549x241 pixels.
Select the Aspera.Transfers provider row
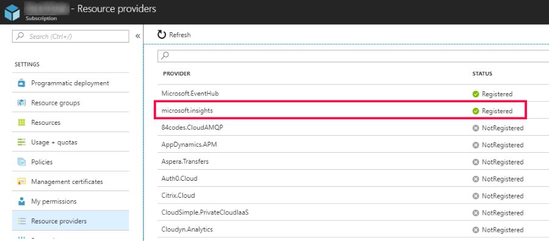point(353,162)
